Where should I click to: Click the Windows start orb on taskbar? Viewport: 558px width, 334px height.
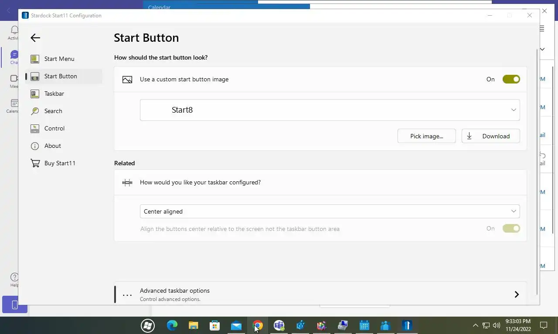(148, 325)
